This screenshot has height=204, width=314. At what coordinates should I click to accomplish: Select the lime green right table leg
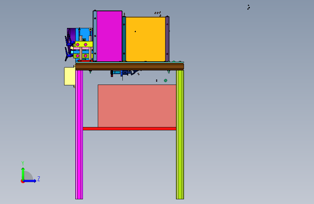180,135
